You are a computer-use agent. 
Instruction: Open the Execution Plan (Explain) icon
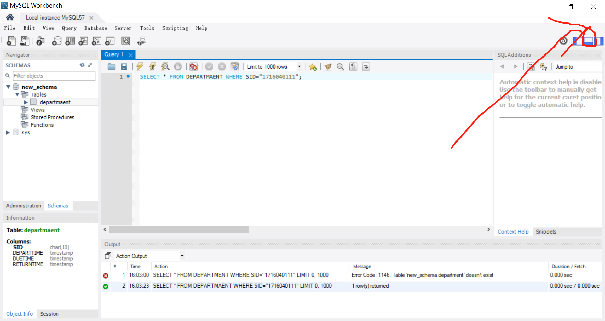pyautogui.click(x=165, y=66)
